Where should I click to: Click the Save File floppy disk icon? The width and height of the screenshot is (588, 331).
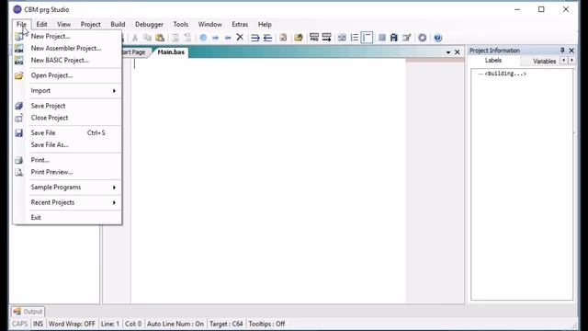(x=18, y=132)
